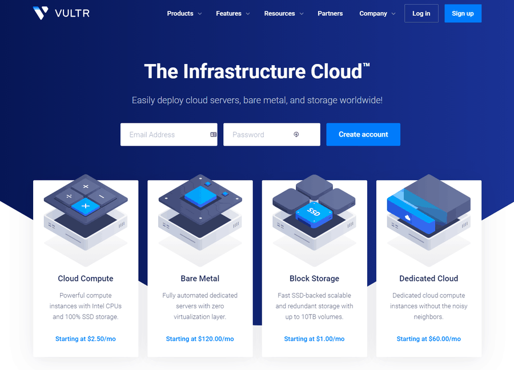Open the Cloud Compute title link
The height and width of the screenshot is (370, 514).
tap(86, 279)
